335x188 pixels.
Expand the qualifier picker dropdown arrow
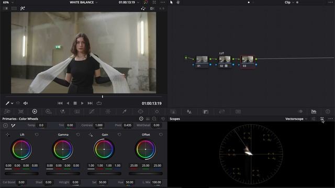12,103
